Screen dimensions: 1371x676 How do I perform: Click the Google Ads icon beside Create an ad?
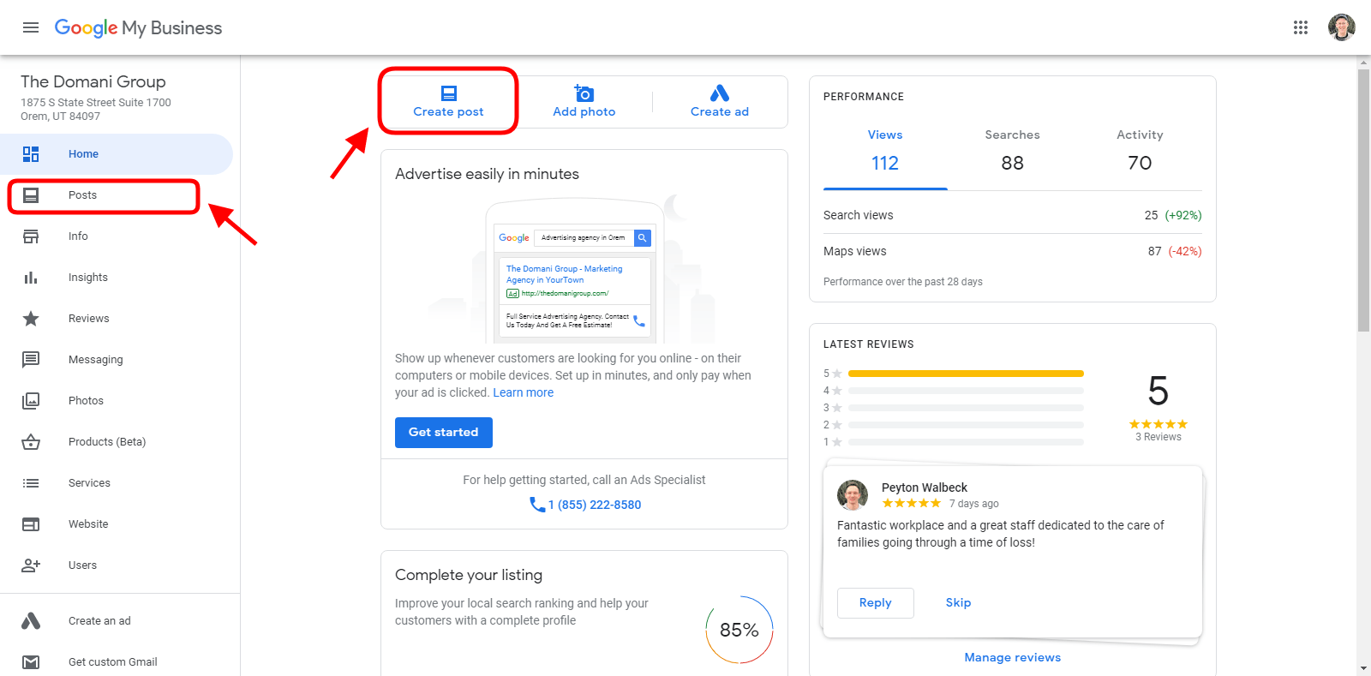(31, 621)
